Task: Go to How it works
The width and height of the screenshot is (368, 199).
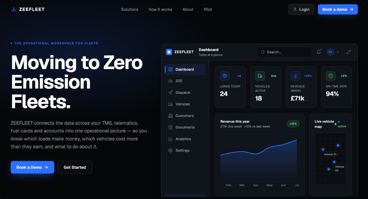Action: pyautogui.click(x=160, y=9)
